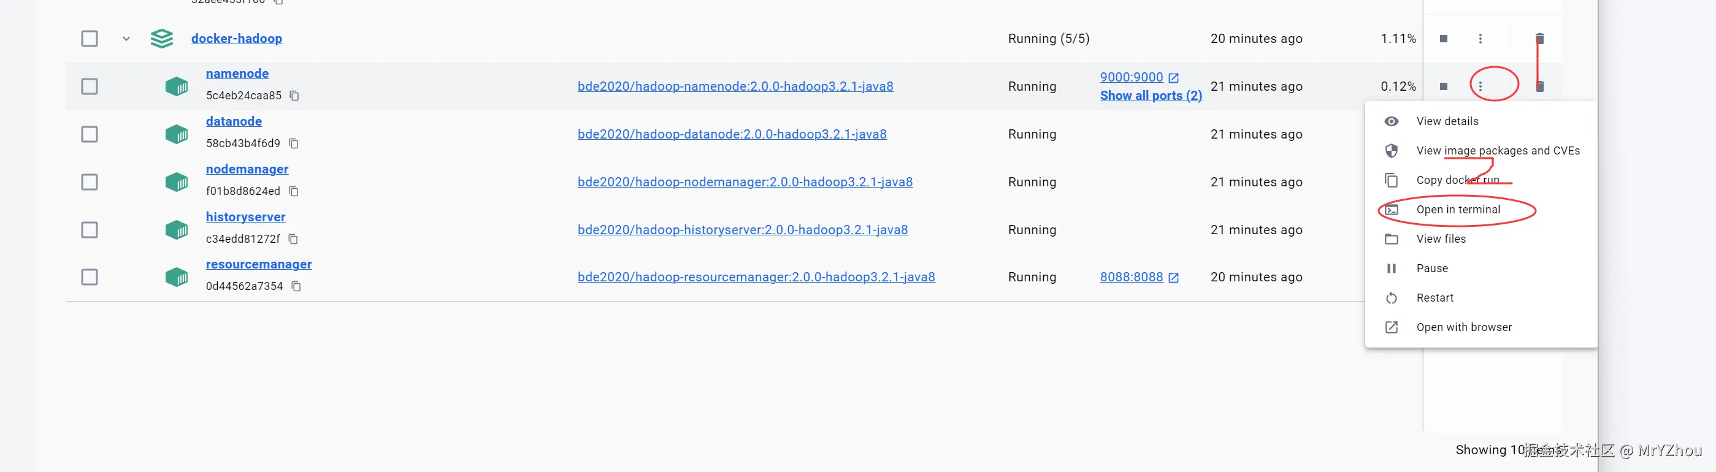The height and width of the screenshot is (472, 1716).
Task: Stop the docker-hadoop stack
Action: [1443, 39]
